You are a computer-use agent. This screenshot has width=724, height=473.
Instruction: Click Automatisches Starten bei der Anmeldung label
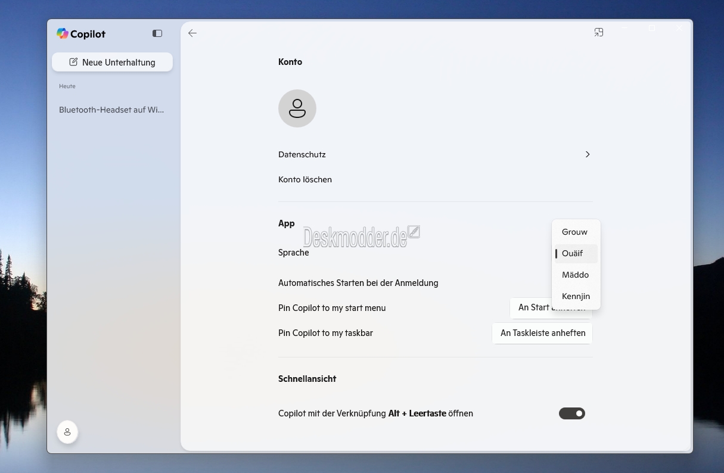coord(358,283)
